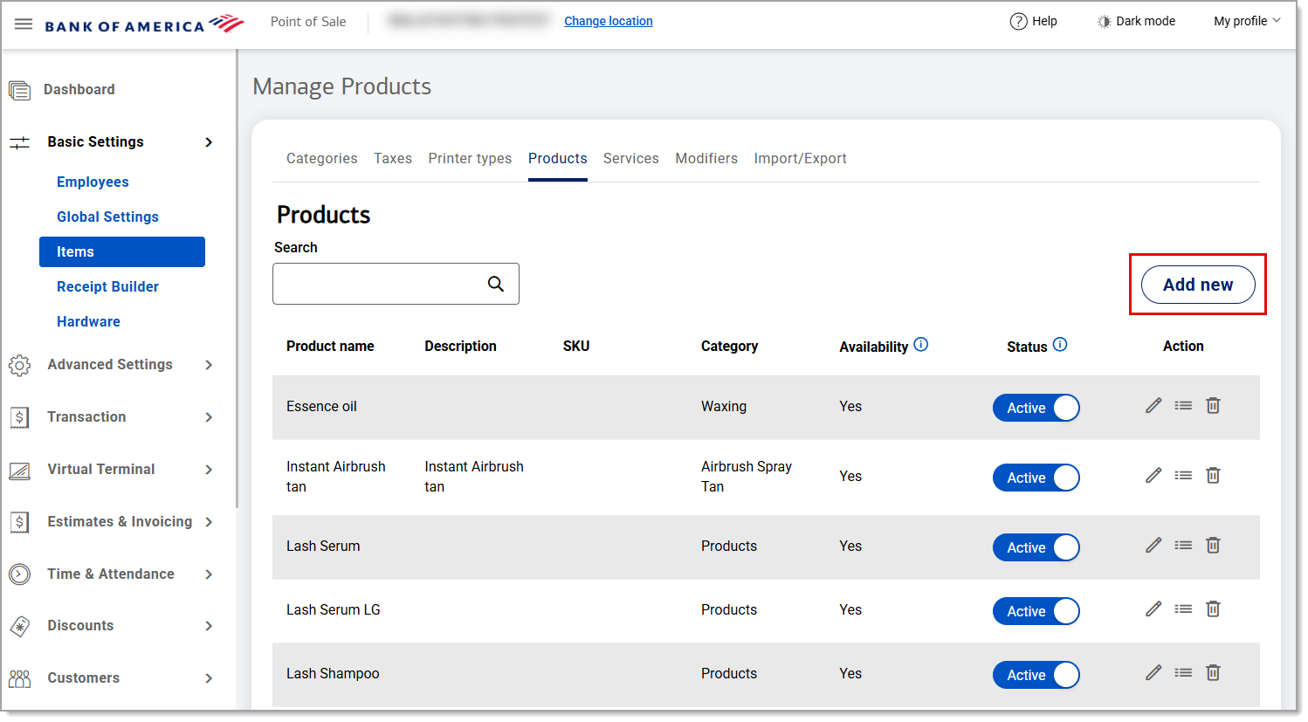Click the Add new button
Image resolution: width=1308 pixels, height=722 pixels.
tap(1197, 284)
